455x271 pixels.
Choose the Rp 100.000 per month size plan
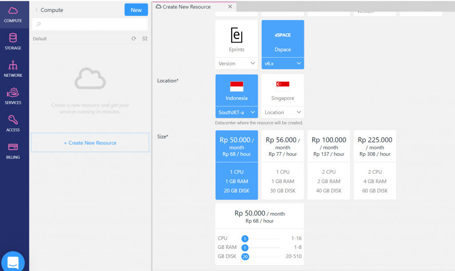pyautogui.click(x=328, y=164)
